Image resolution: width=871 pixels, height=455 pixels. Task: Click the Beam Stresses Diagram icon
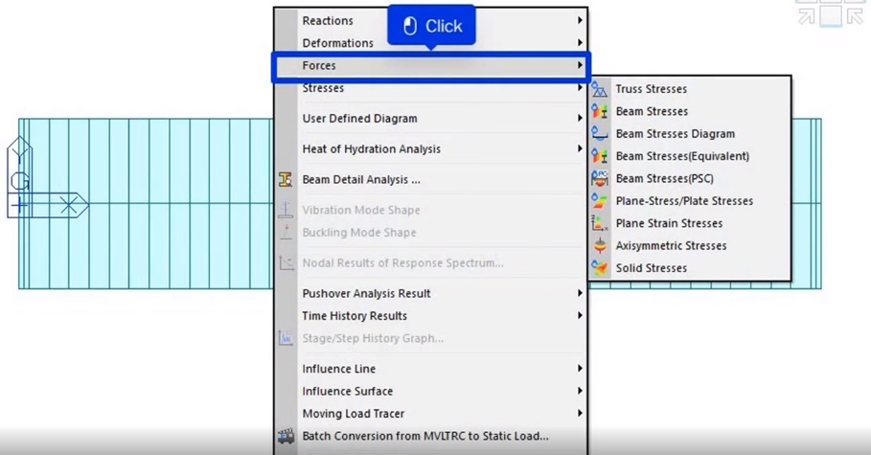pos(600,133)
